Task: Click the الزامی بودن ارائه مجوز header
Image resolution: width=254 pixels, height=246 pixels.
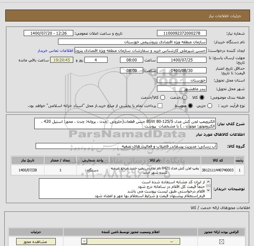Action: [221, 232]
